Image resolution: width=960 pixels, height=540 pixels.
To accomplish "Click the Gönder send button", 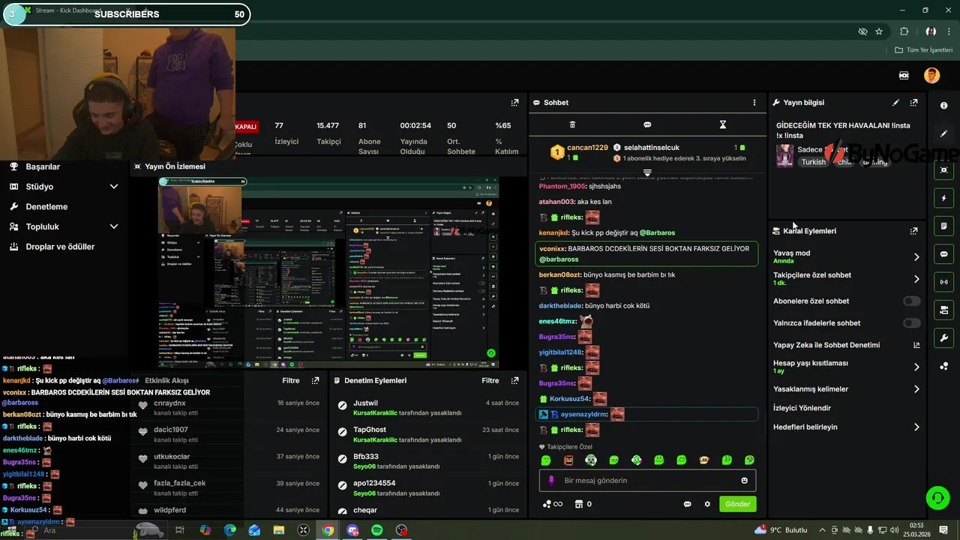I will (737, 504).
